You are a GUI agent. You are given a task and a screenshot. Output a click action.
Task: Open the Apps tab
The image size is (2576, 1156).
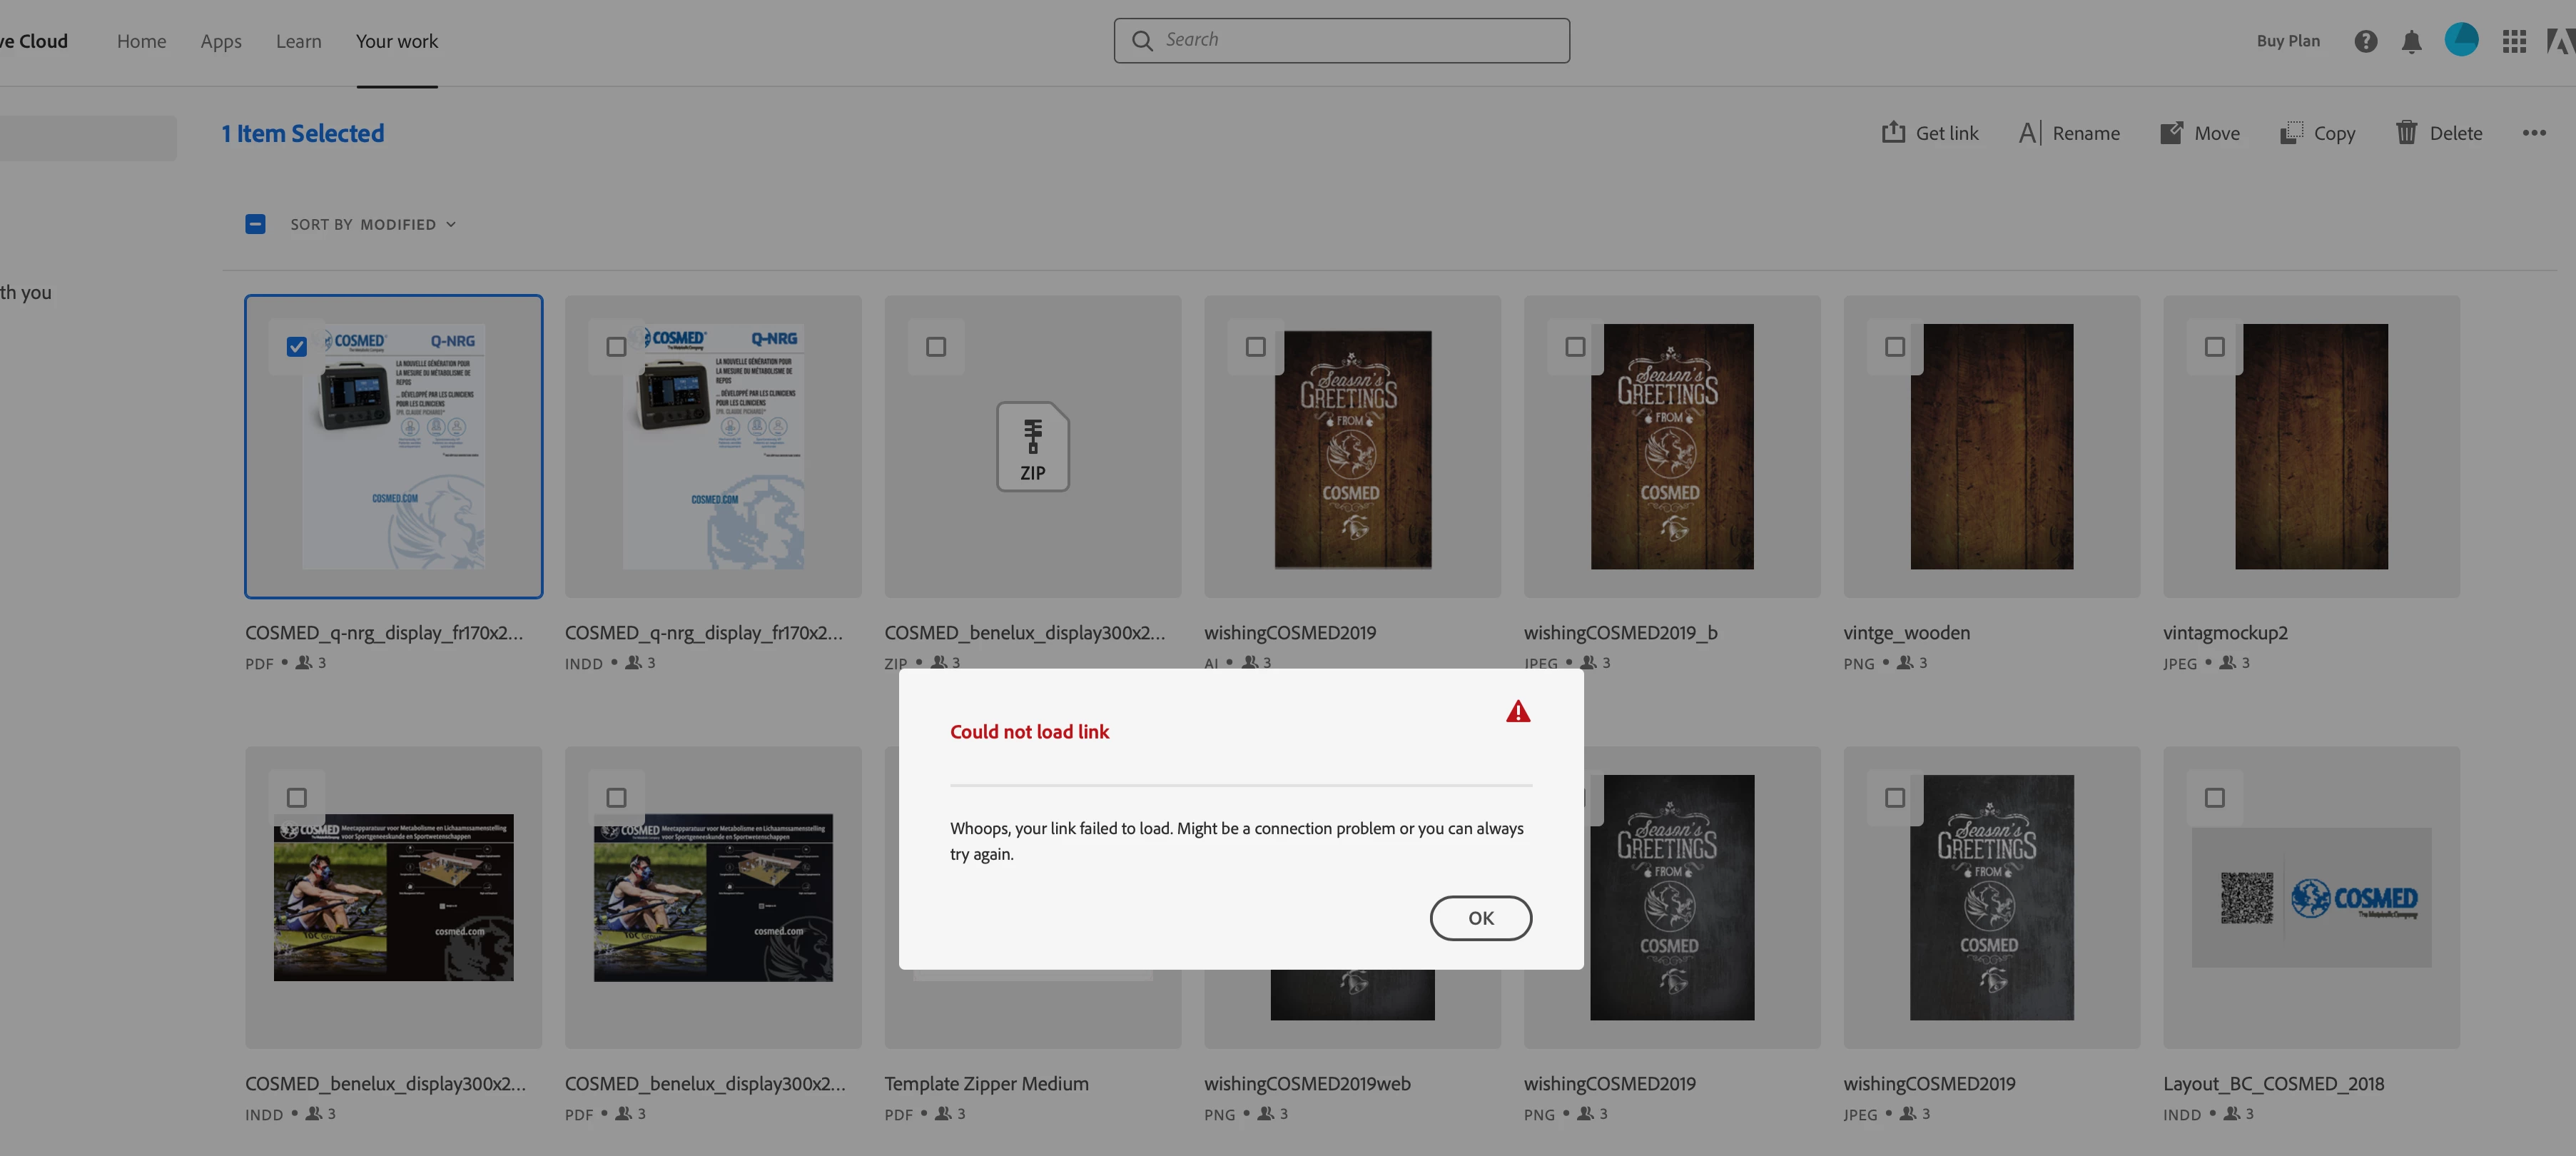point(221,41)
